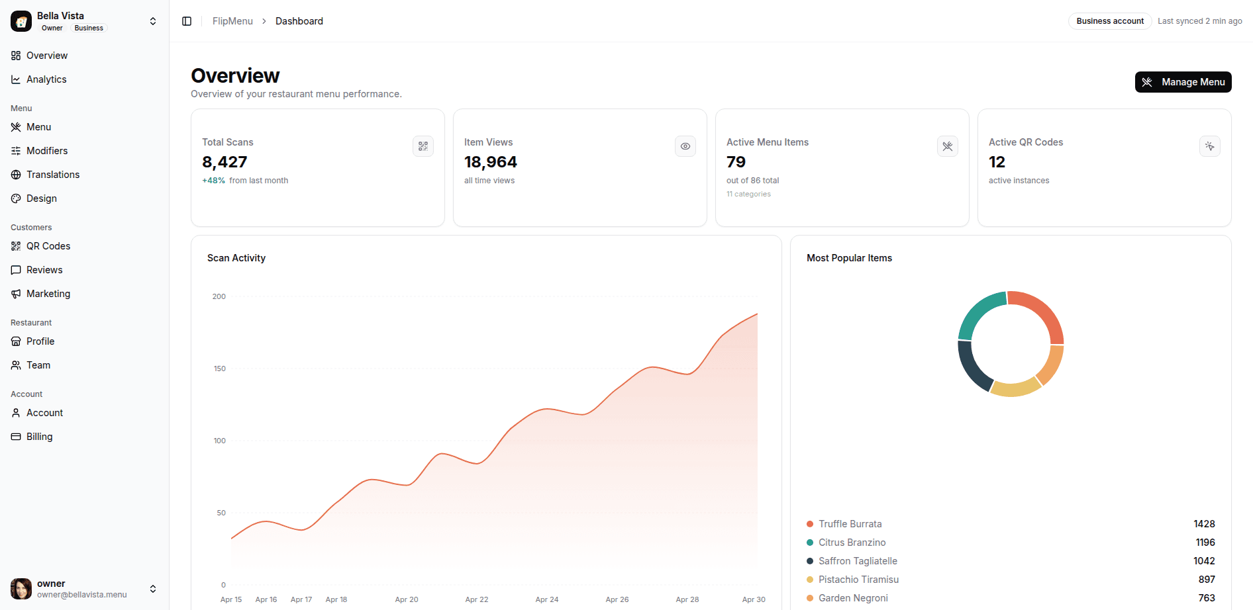Click the QR icon on Total Scans card

(x=423, y=146)
